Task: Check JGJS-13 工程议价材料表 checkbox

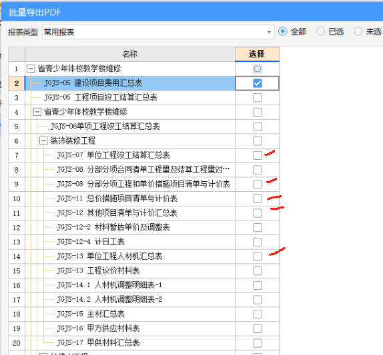Action: point(258,270)
